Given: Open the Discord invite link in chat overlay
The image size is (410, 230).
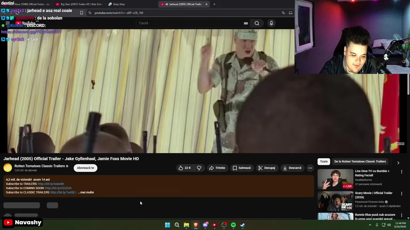Looking at the screenshot, I should [x=31, y=32].
